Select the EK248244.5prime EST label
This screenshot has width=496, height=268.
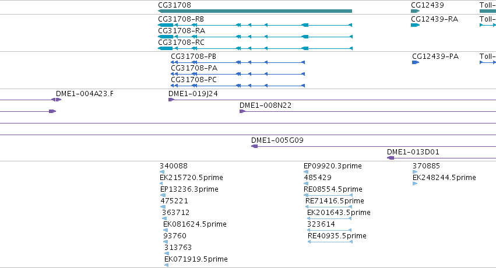[444, 178]
